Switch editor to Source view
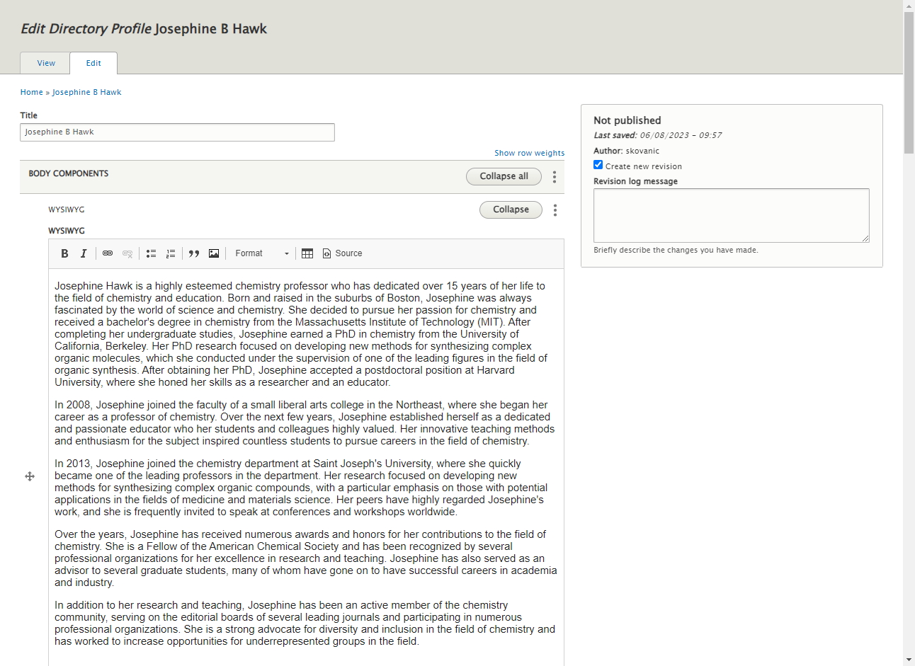This screenshot has width=915, height=666. tap(342, 253)
